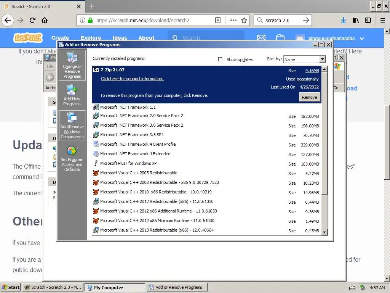Click icon of .NET Framework 4 Extended

pos(96,154)
